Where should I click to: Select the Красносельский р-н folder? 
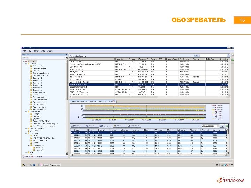pos(40,76)
